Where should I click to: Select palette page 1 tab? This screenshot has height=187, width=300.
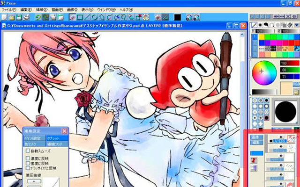[254, 37]
